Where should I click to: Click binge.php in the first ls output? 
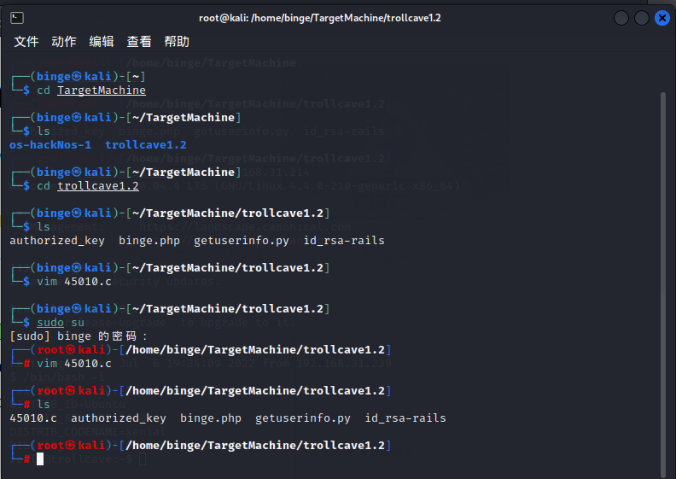point(149,241)
